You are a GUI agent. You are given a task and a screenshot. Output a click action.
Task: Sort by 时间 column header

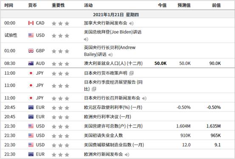[x=8, y=6]
